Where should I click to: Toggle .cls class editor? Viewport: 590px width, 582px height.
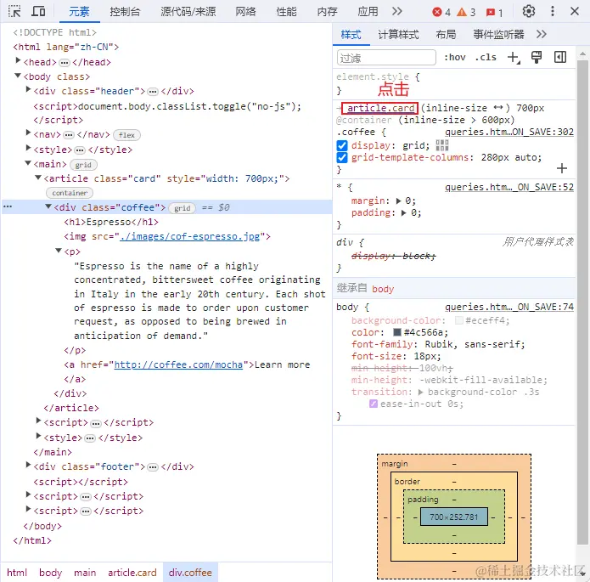click(486, 57)
